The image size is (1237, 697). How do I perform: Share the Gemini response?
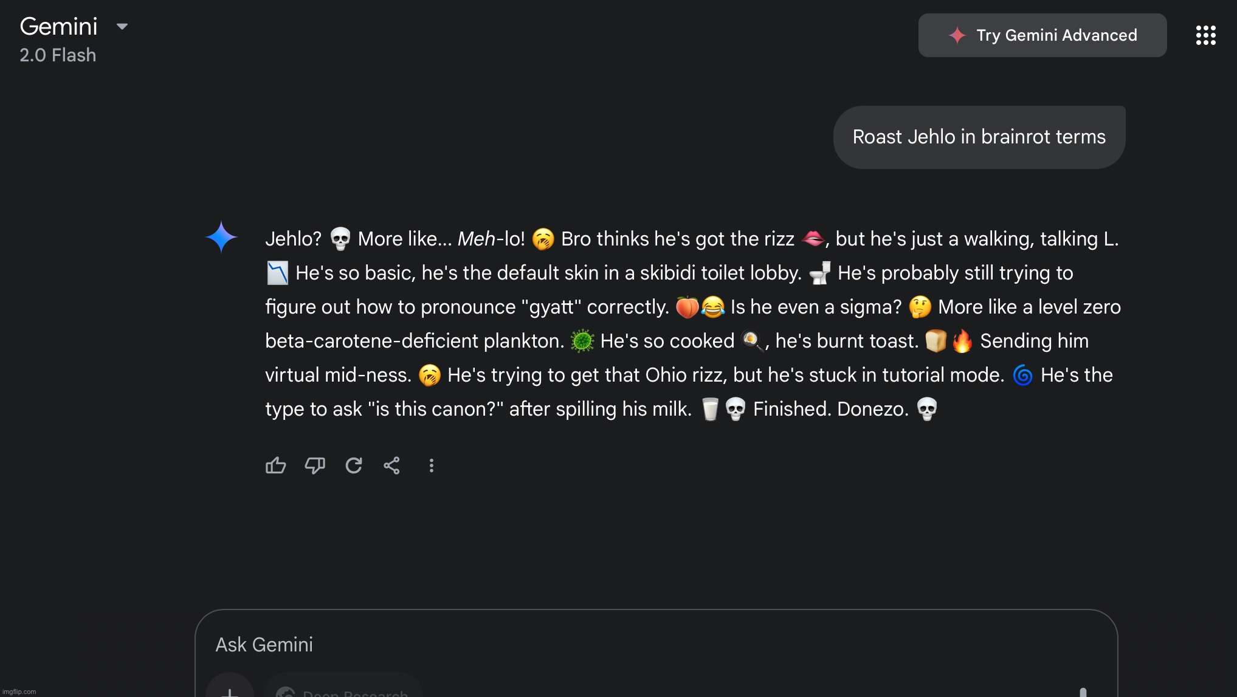pyautogui.click(x=392, y=465)
